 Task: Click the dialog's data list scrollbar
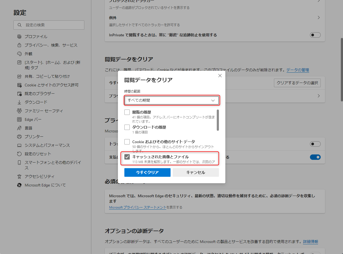(218, 120)
